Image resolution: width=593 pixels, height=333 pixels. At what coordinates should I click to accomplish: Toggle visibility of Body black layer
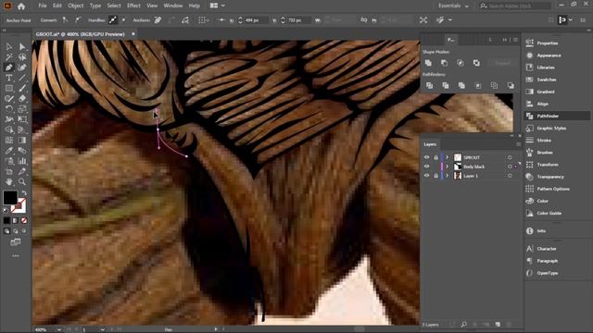[x=426, y=166]
